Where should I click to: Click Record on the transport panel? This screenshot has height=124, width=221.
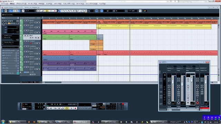point(75,108)
